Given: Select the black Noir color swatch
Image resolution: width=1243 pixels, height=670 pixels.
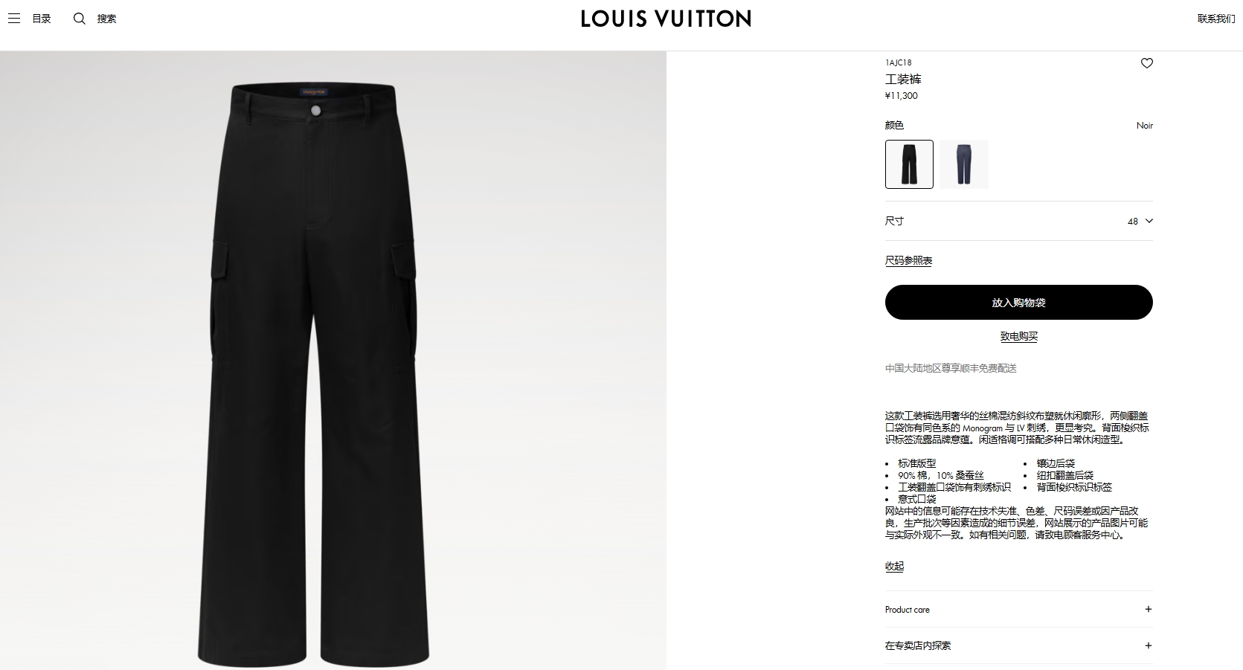Looking at the screenshot, I should click(x=909, y=164).
